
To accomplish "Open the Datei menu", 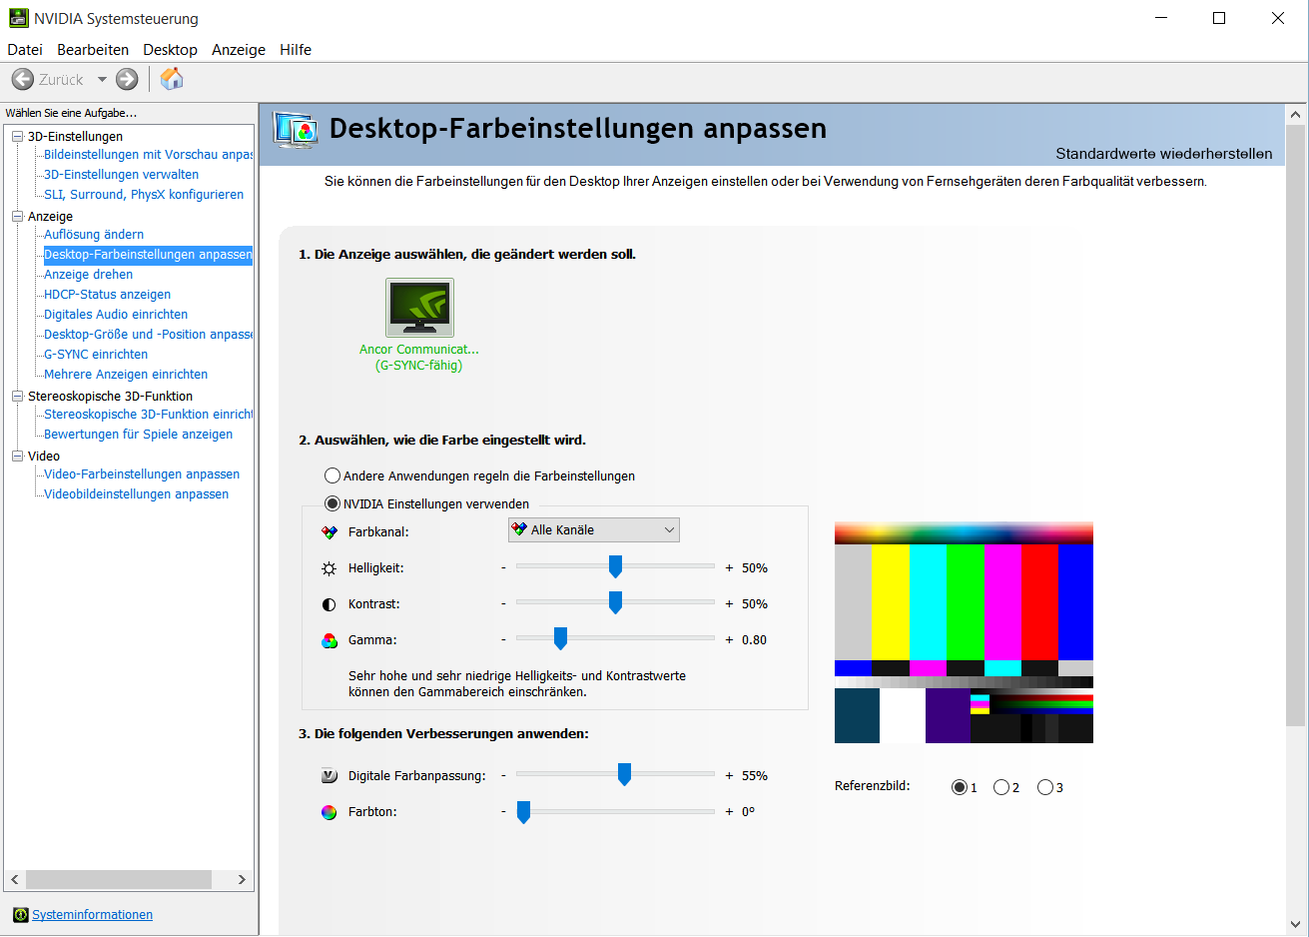I will [x=25, y=50].
